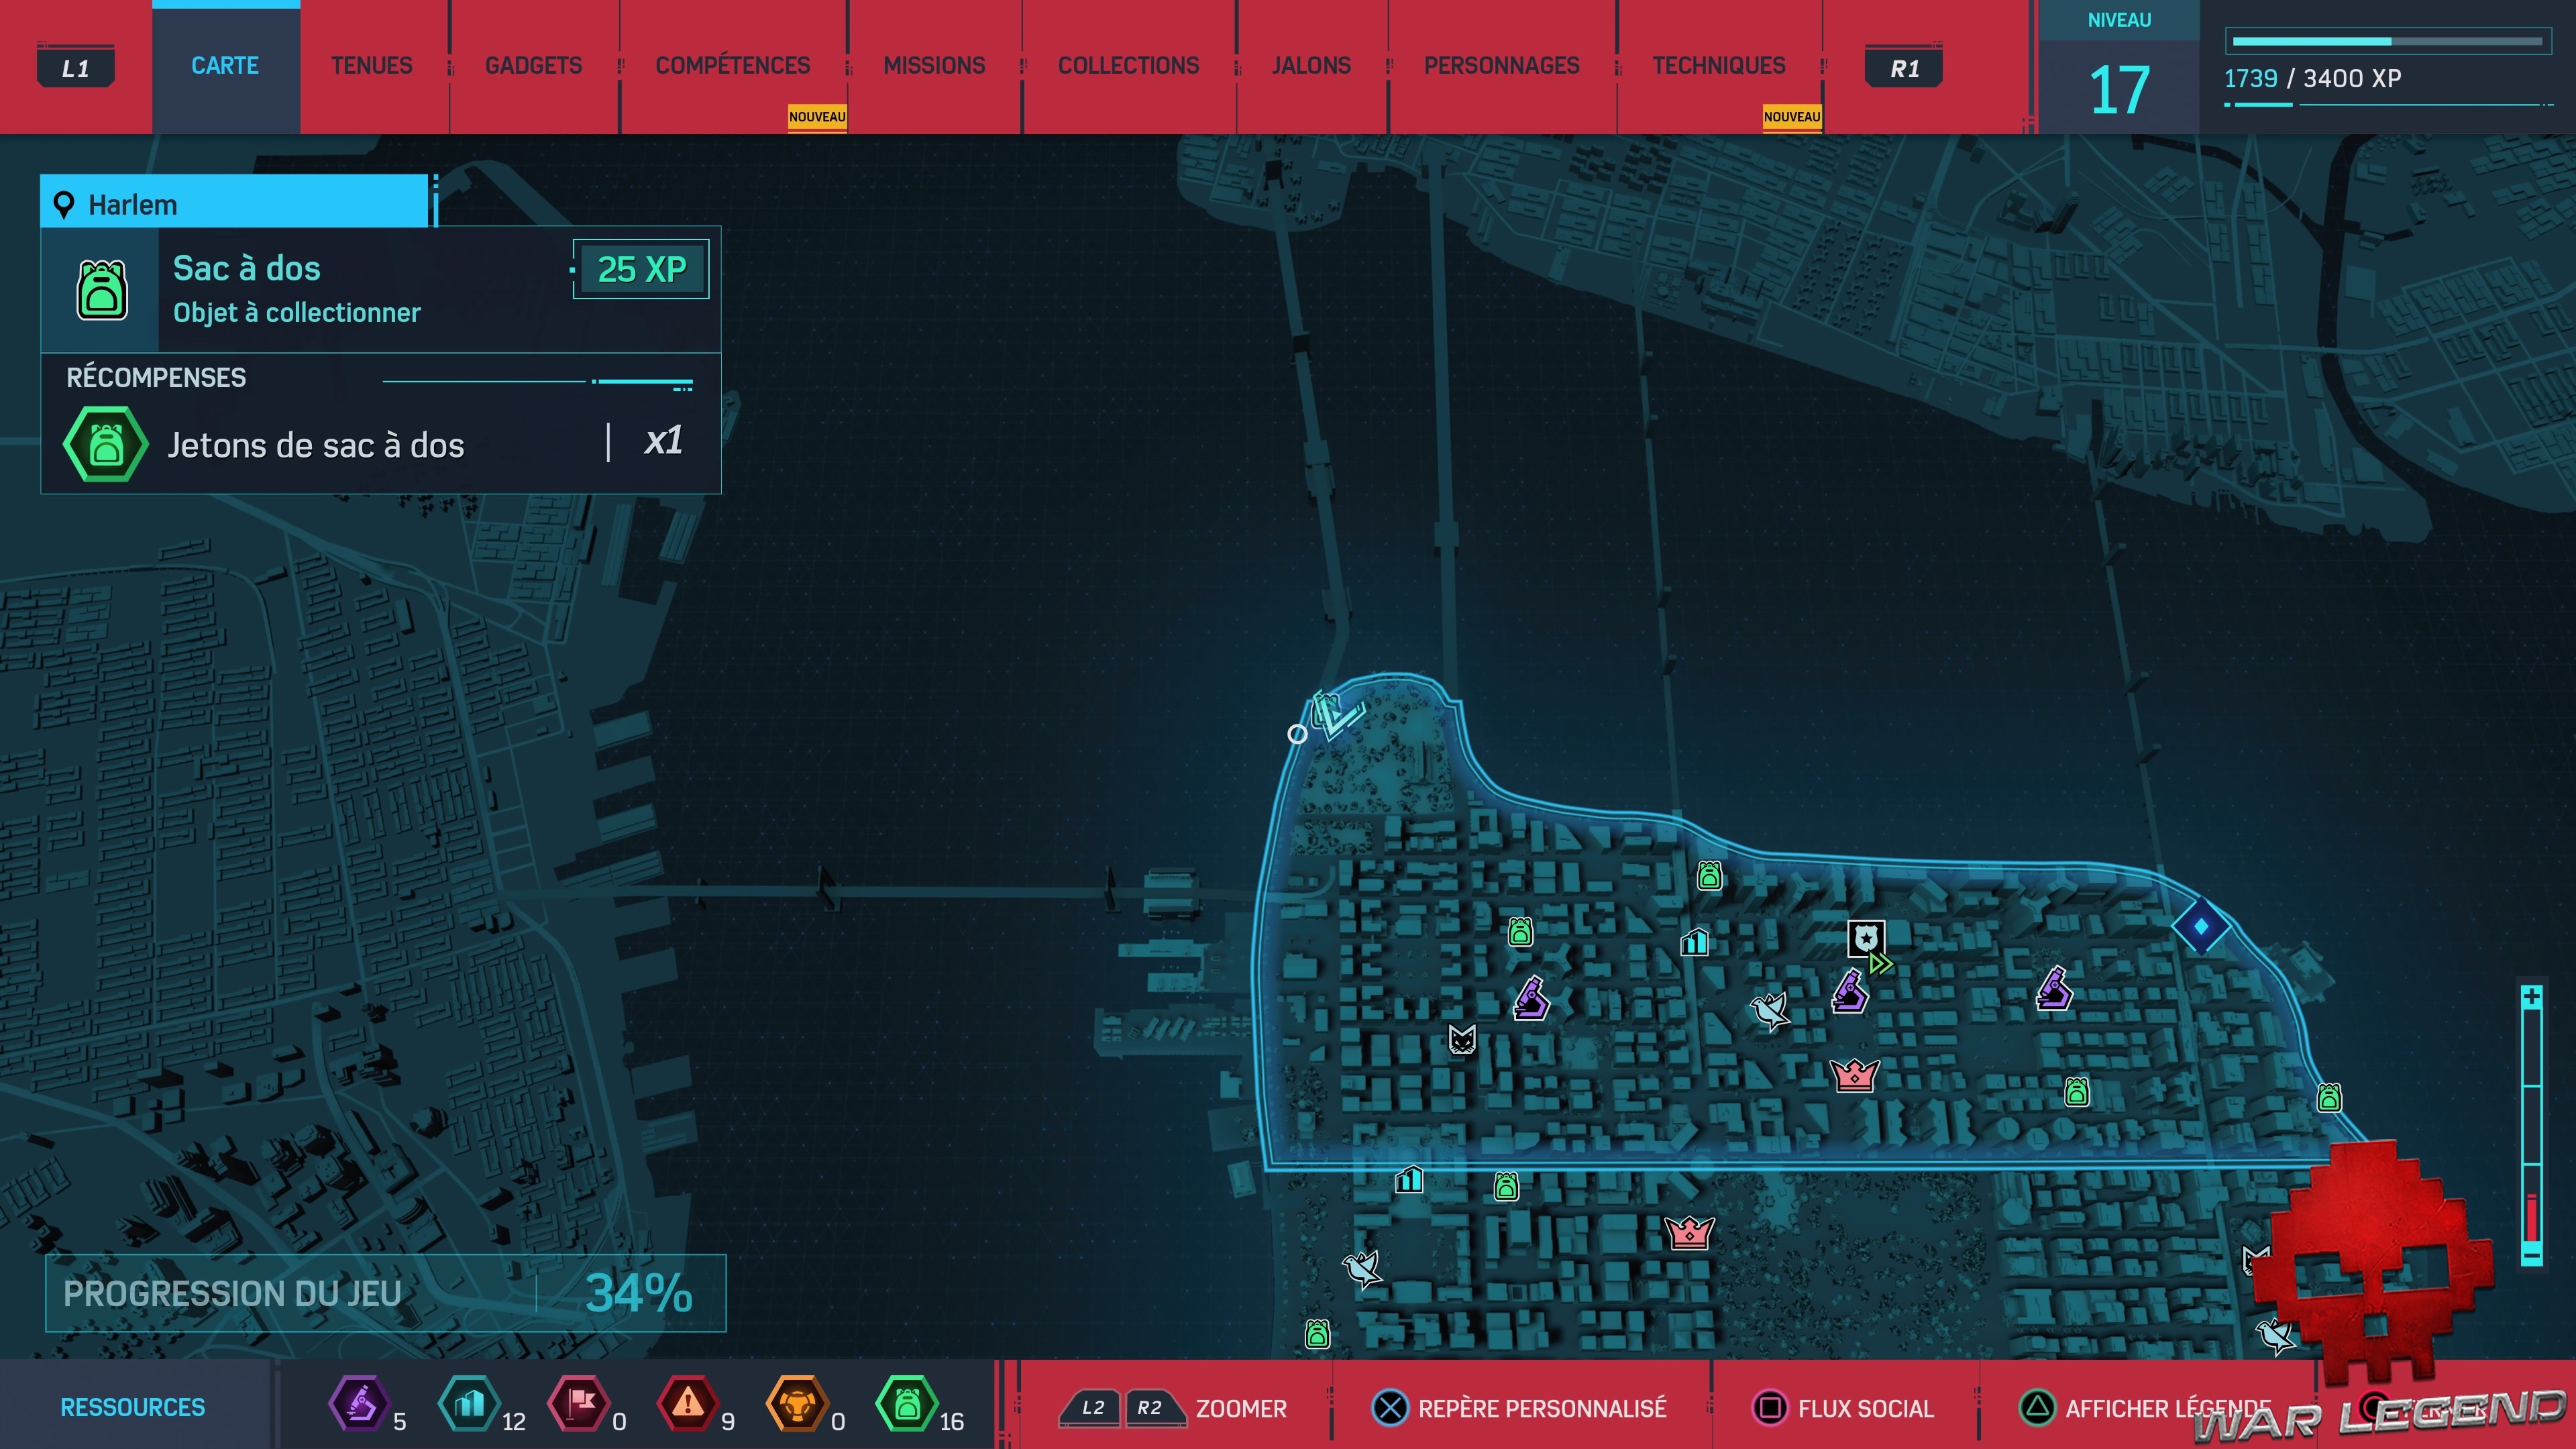2576x1449 pixels.
Task: Click the blue diamond mission marker
Action: coord(2200,926)
